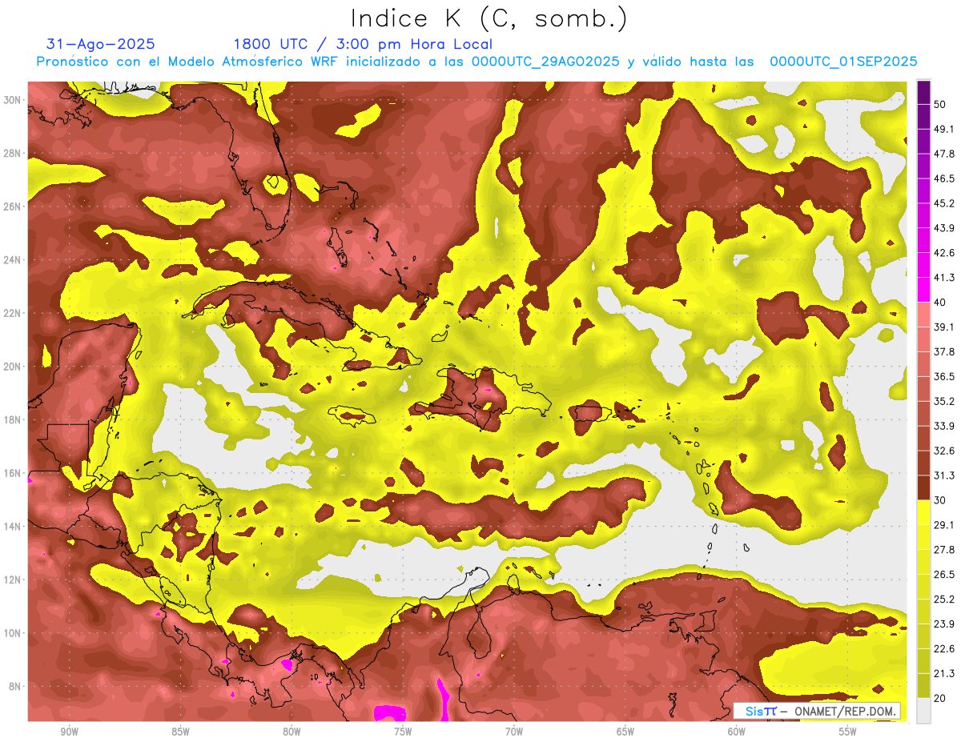Click colorbar value "41.3"
The width and height of the screenshot is (961, 742).
pyautogui.click(x=944, y=278)
